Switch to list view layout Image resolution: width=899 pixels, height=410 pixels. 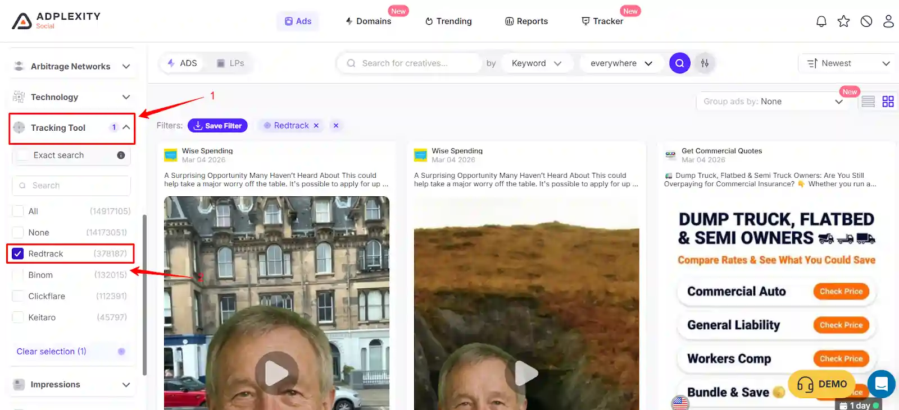(868, 102)
